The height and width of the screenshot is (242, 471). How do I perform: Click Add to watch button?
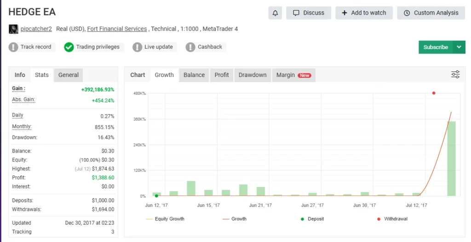[364, 13]
